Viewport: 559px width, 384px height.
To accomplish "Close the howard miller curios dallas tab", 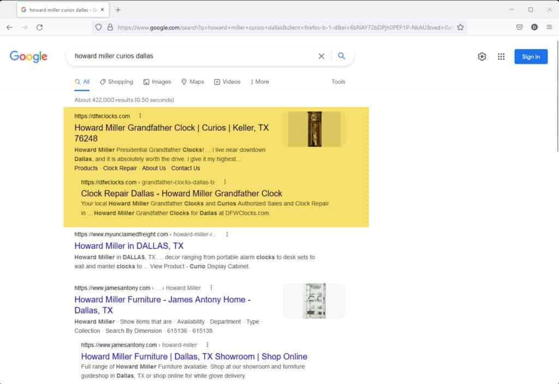I will (102, 10).
